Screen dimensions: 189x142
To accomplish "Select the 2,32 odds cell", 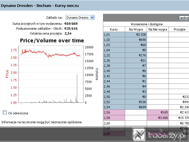I will (x=114, y=55).
